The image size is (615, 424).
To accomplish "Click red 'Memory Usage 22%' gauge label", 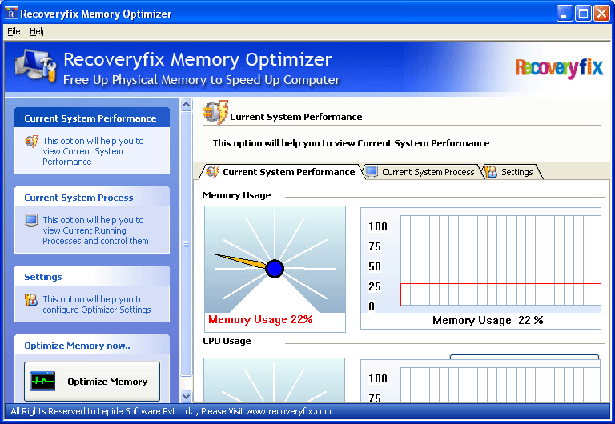I will [260, 320].
